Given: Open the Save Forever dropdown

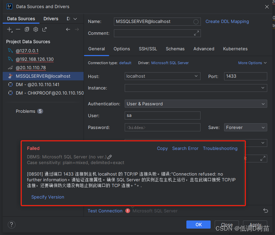Looking at the screenshot, I should pos(245,127).
